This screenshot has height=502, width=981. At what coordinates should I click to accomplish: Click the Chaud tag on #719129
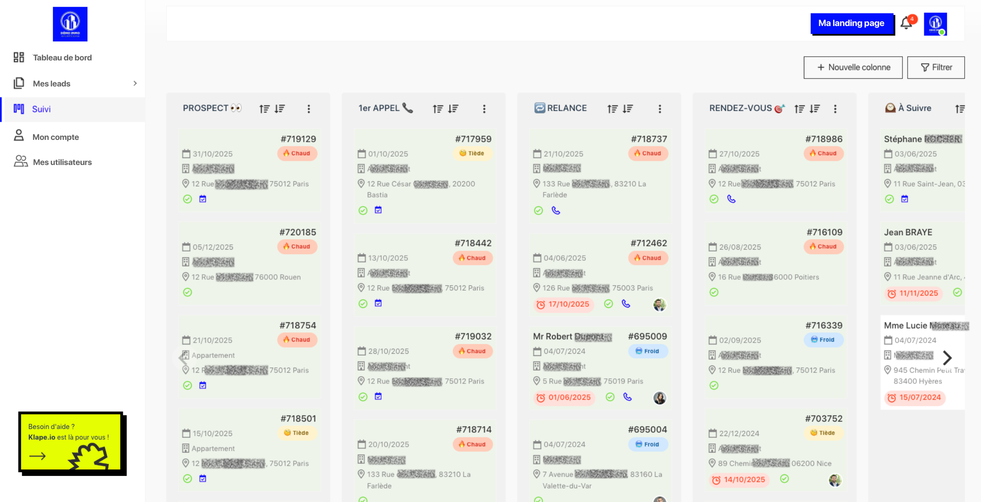pyautogui.click(x=297, y=153)
